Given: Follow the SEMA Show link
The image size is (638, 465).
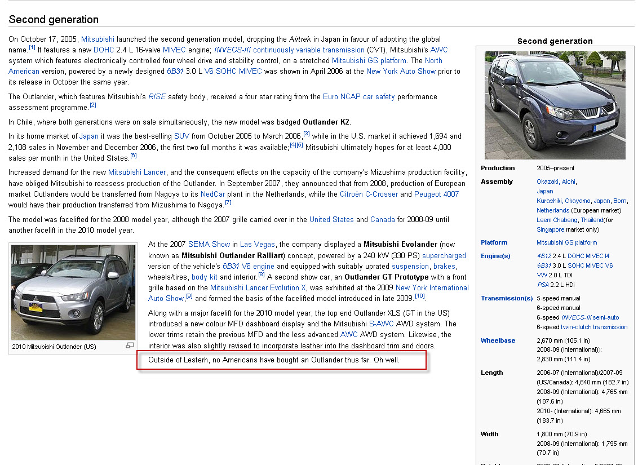Looking at the screenshot, I should 209,244.
